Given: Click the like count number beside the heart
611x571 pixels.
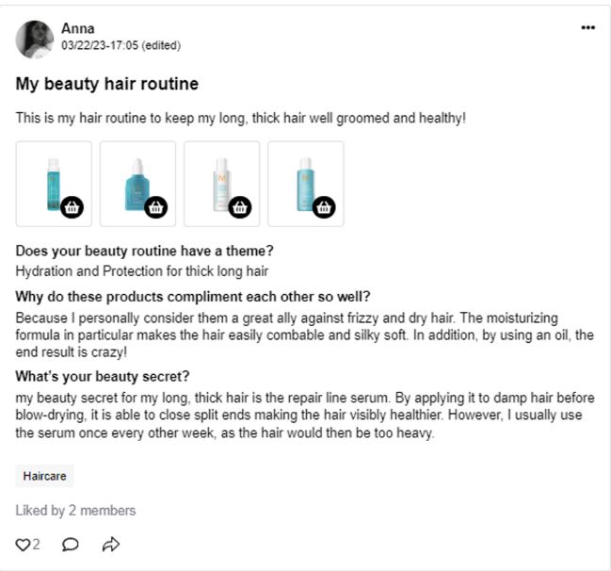Looking at the screenshot, I should coord(37,544).
